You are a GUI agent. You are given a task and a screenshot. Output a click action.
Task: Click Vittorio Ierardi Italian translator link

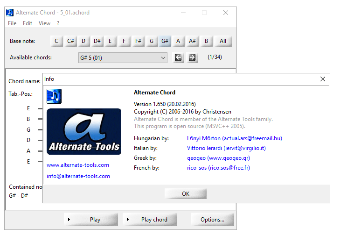point(226,148)
